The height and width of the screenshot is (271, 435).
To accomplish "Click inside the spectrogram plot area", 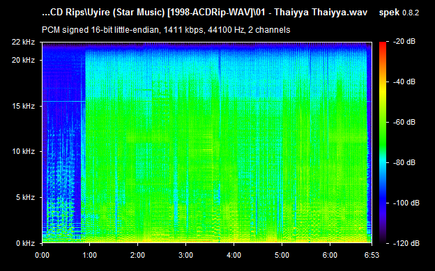I will click(x=207, y=143).
